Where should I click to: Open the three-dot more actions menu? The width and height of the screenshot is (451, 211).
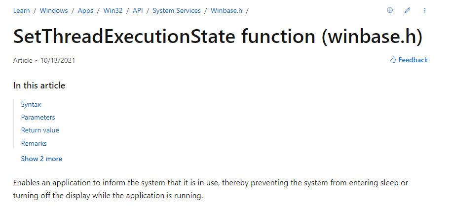pos(425,10)
